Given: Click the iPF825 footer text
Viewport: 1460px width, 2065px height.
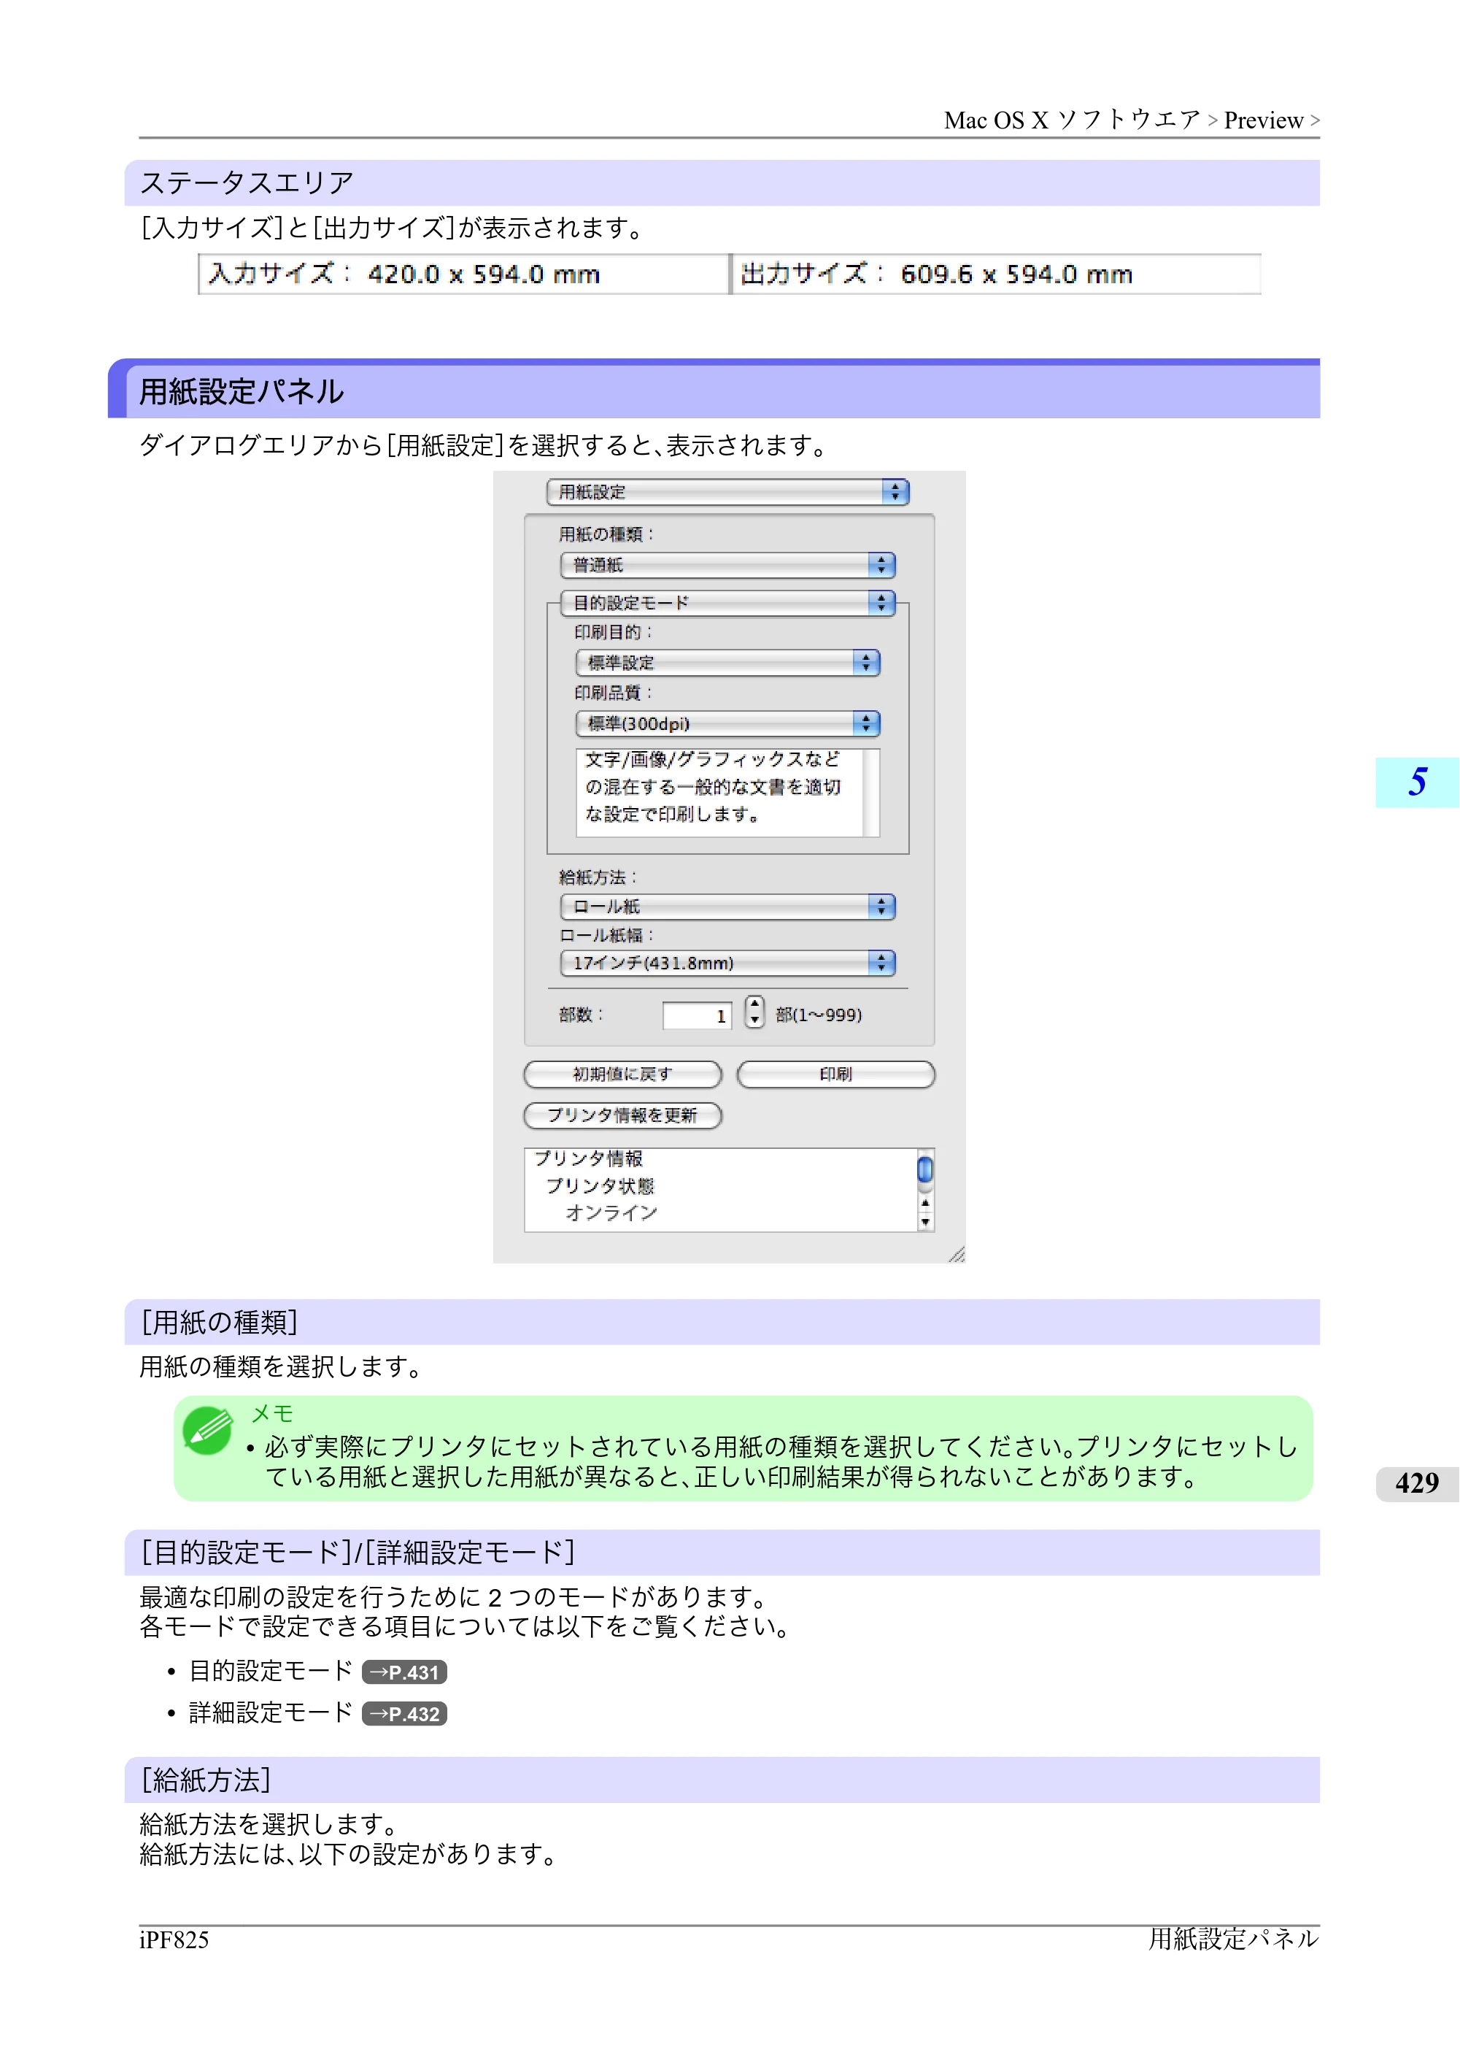Looking at the screenshot, I should click(x=174, y=1939).
